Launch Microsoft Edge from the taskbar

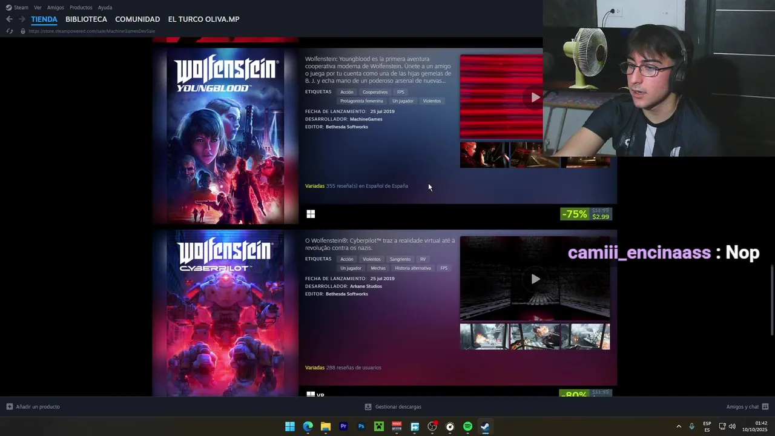pyautogui.click(x=308, y=426)
